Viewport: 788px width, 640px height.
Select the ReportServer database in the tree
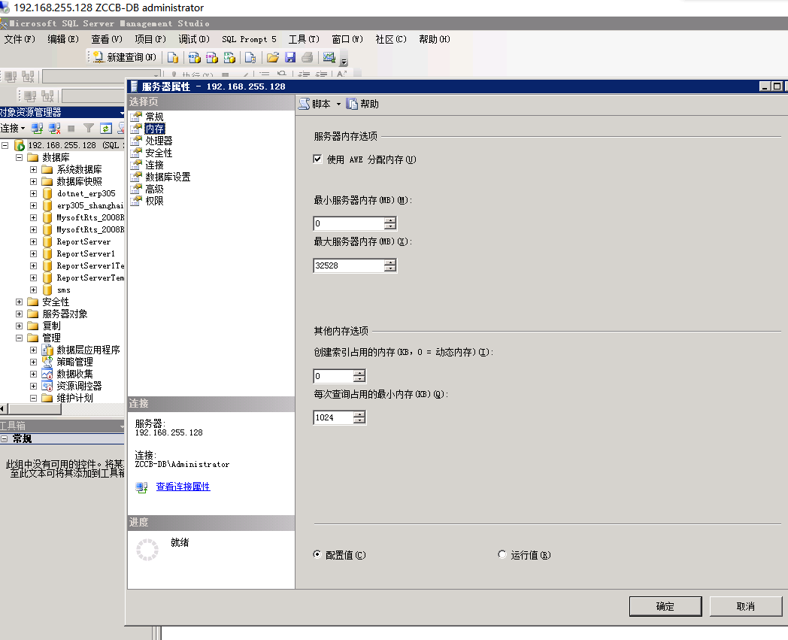83,241
